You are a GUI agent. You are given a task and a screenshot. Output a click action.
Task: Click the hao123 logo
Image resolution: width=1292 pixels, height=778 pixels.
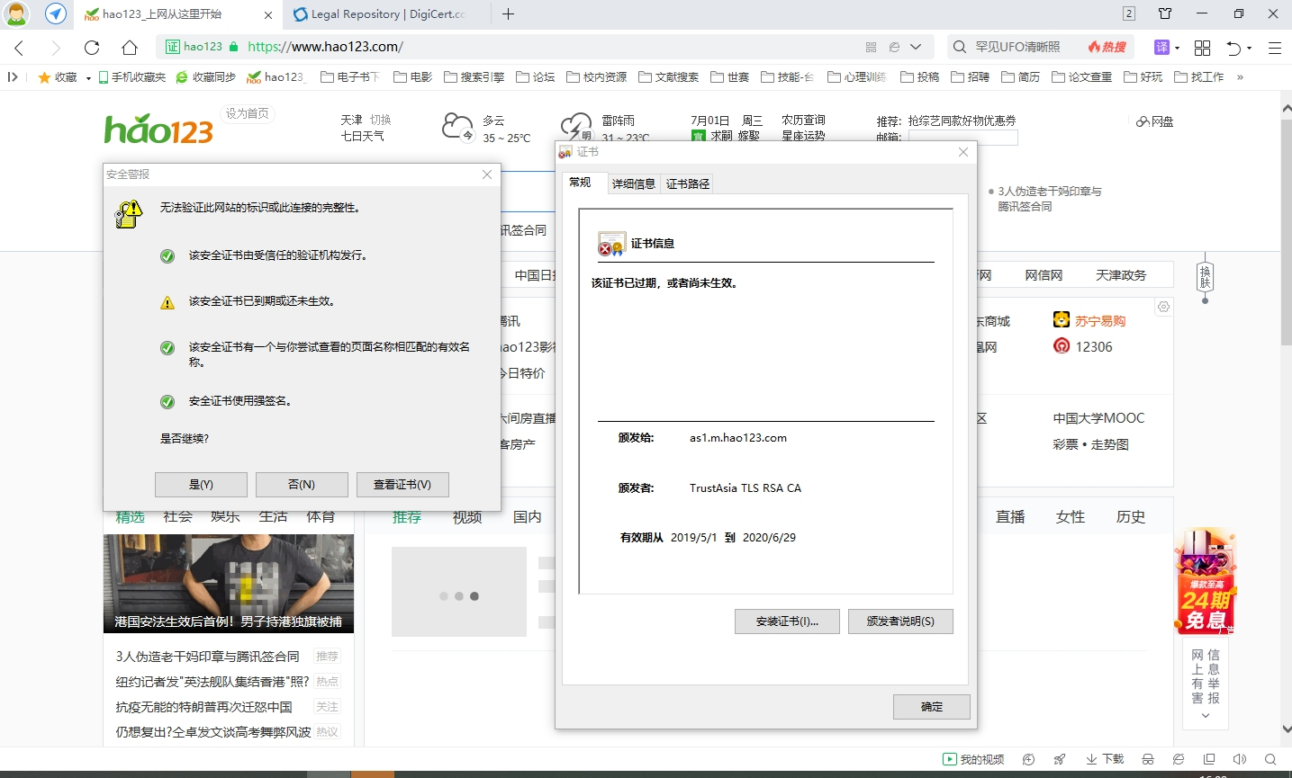158,130
